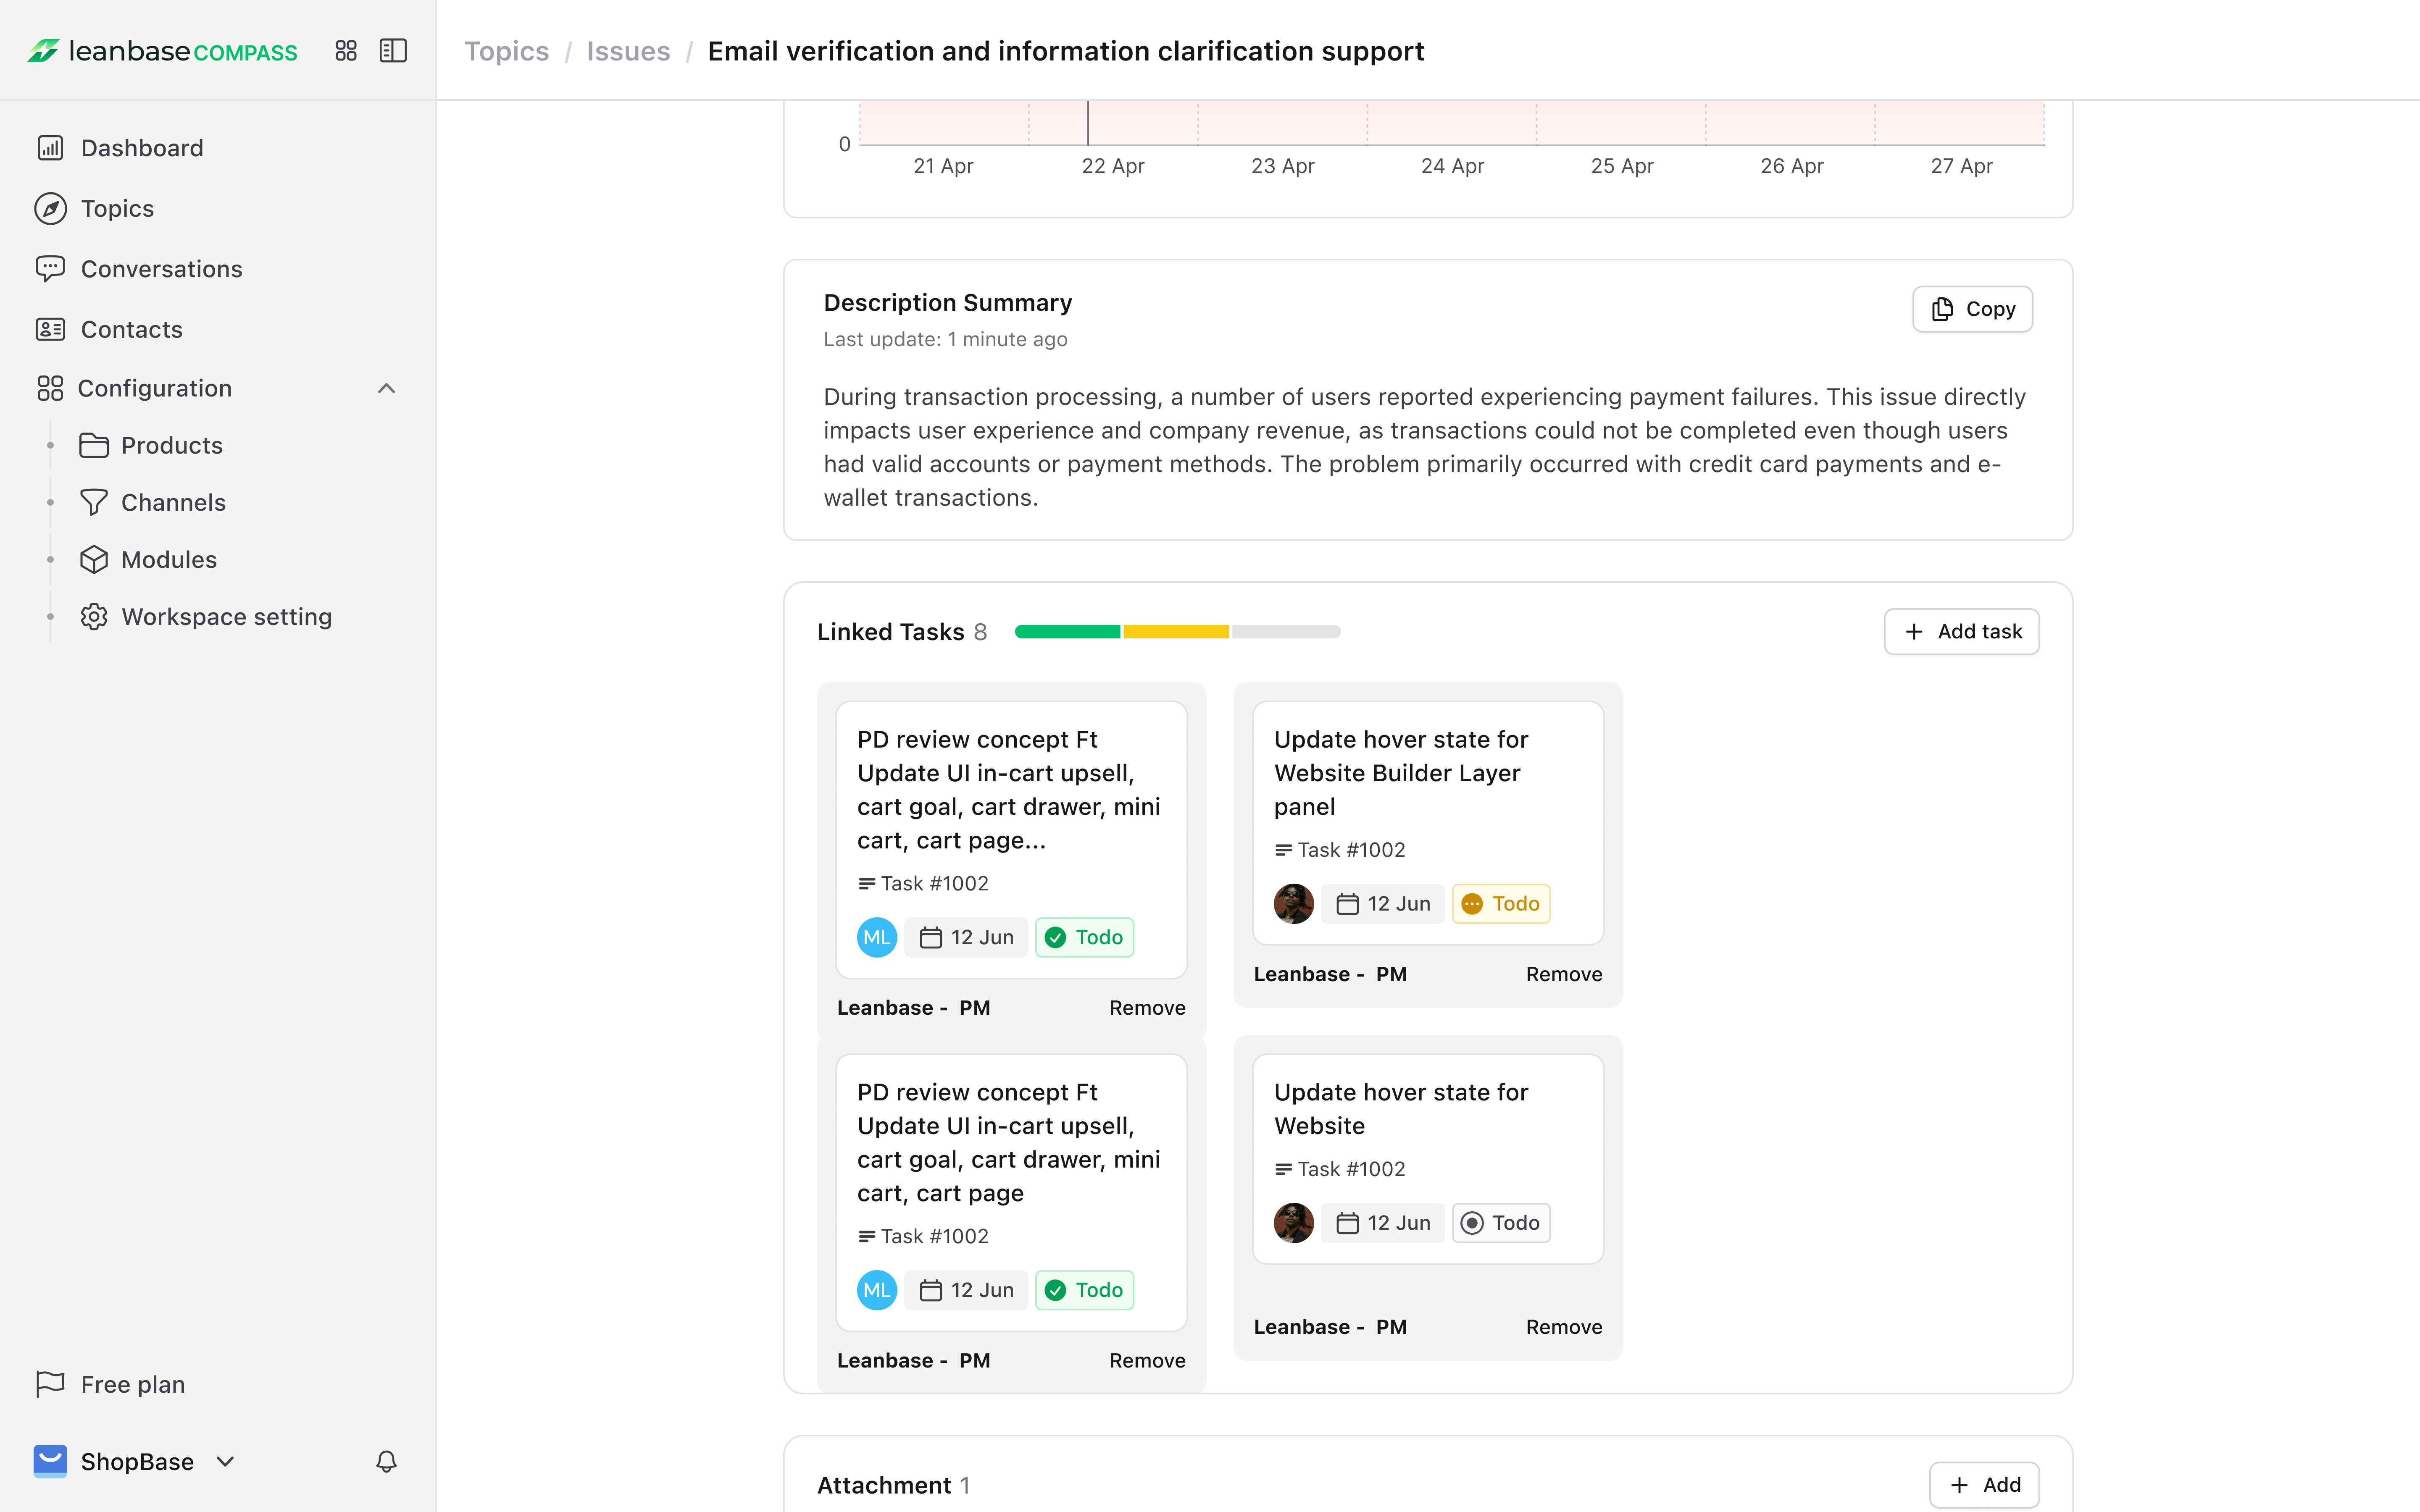Collapse the Configuration section
This screenshot has width=2420, height=1512.
386,388
